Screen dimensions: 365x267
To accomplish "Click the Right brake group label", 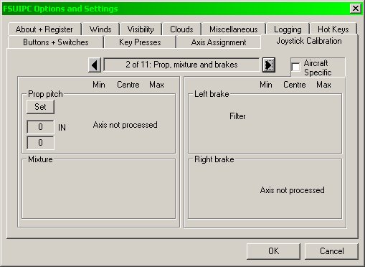I will point(214,159).
